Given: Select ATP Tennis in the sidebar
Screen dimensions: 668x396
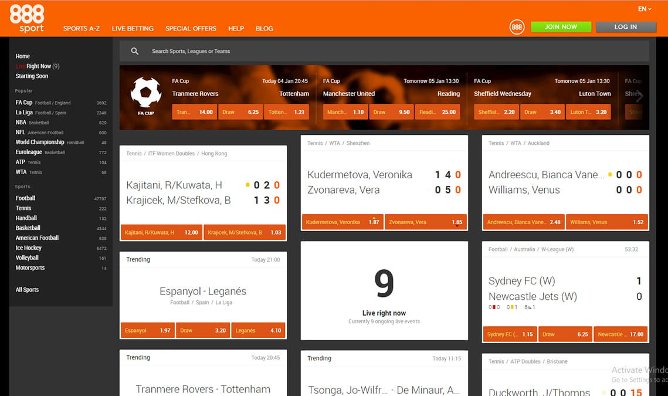Looking at the screenshot, I should (x=61, y=163).
